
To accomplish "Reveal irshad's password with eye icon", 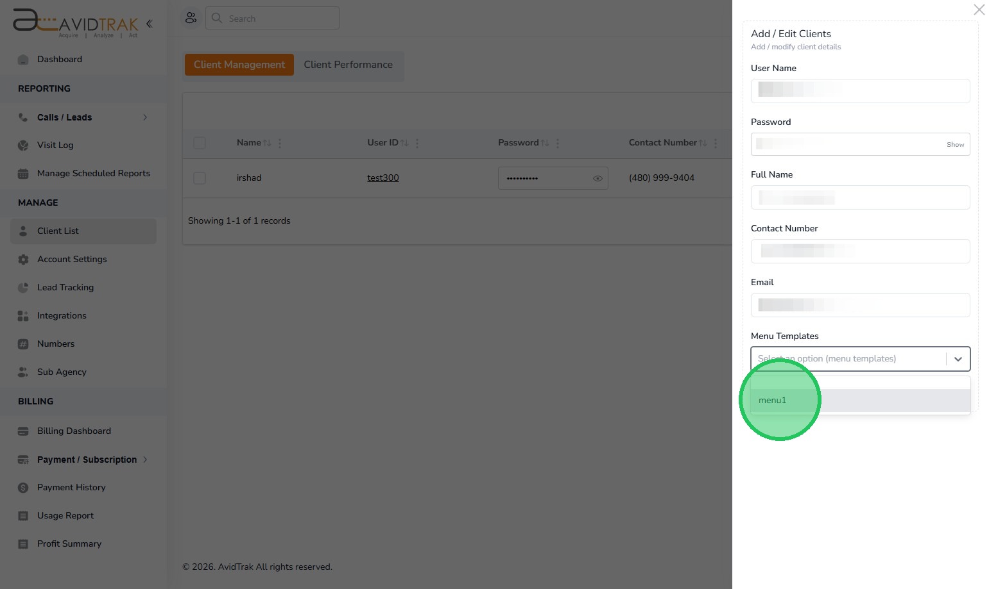I will click(597, 178).
